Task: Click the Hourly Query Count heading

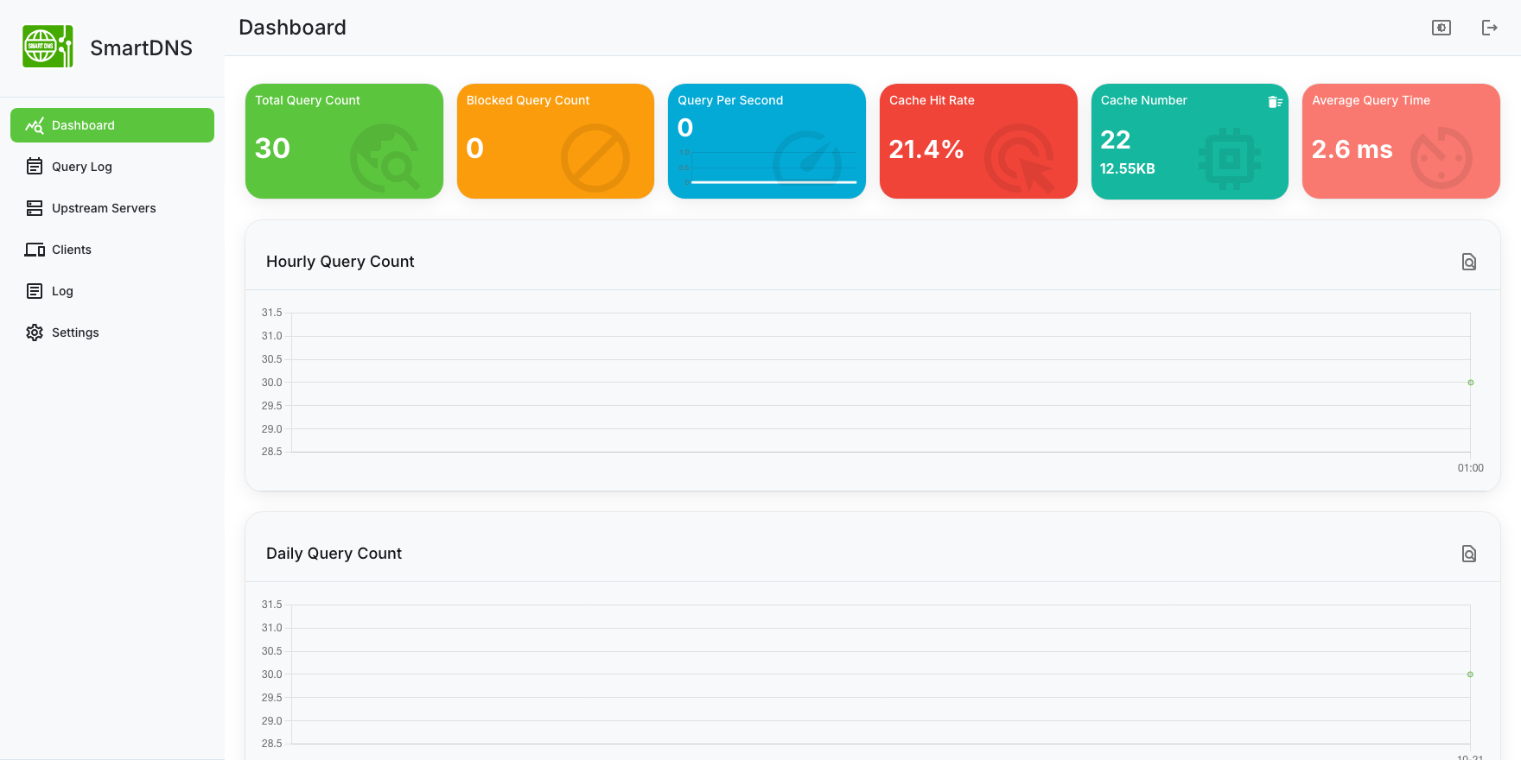Action: pos(340,262)
